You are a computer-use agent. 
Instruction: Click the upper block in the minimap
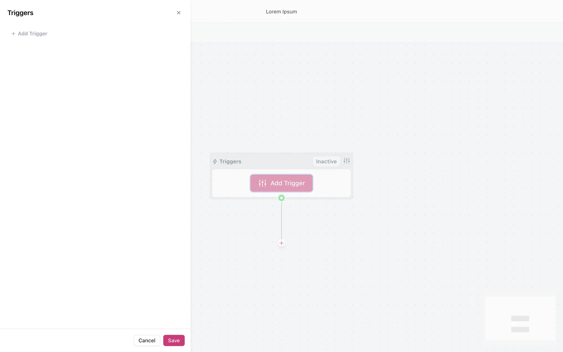[520, 318]
